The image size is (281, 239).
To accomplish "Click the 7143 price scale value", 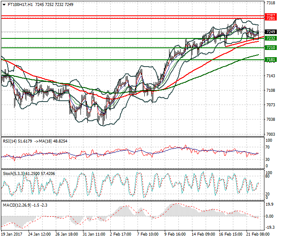I will point(271,76).
